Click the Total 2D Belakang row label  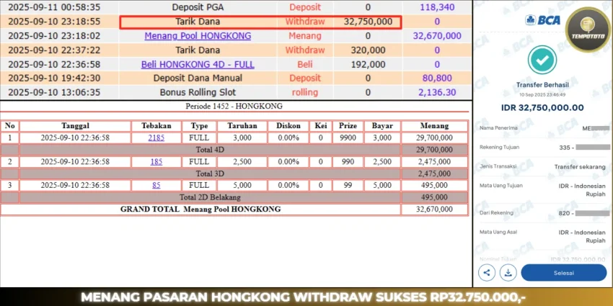click(210, 197)
